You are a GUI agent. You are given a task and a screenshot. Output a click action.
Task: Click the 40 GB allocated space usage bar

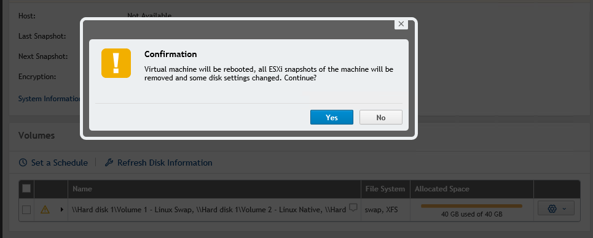(x=471, y=206)
